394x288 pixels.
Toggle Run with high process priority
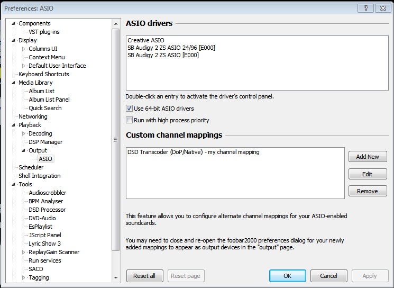pos(130,120)
